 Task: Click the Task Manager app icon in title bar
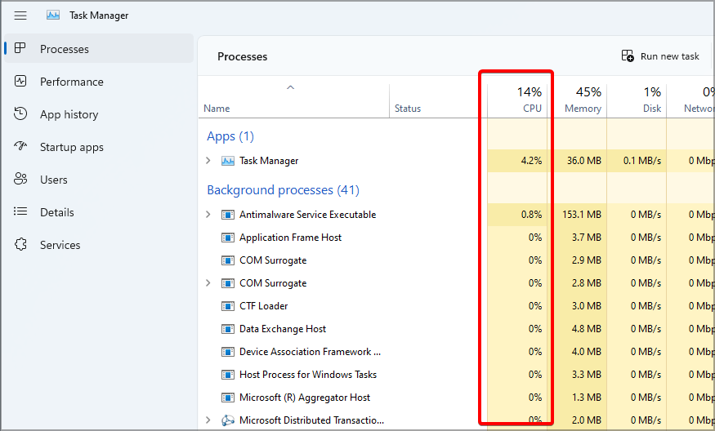coord(53,15)
